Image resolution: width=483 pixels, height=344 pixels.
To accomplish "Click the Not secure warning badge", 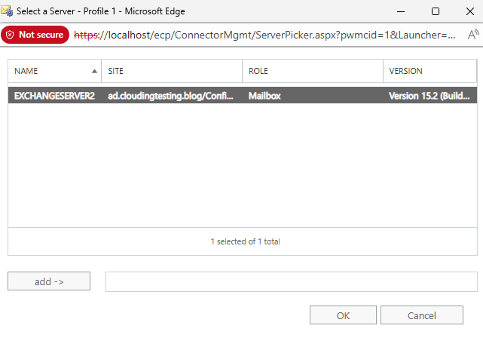I will (x=35, y=35).
